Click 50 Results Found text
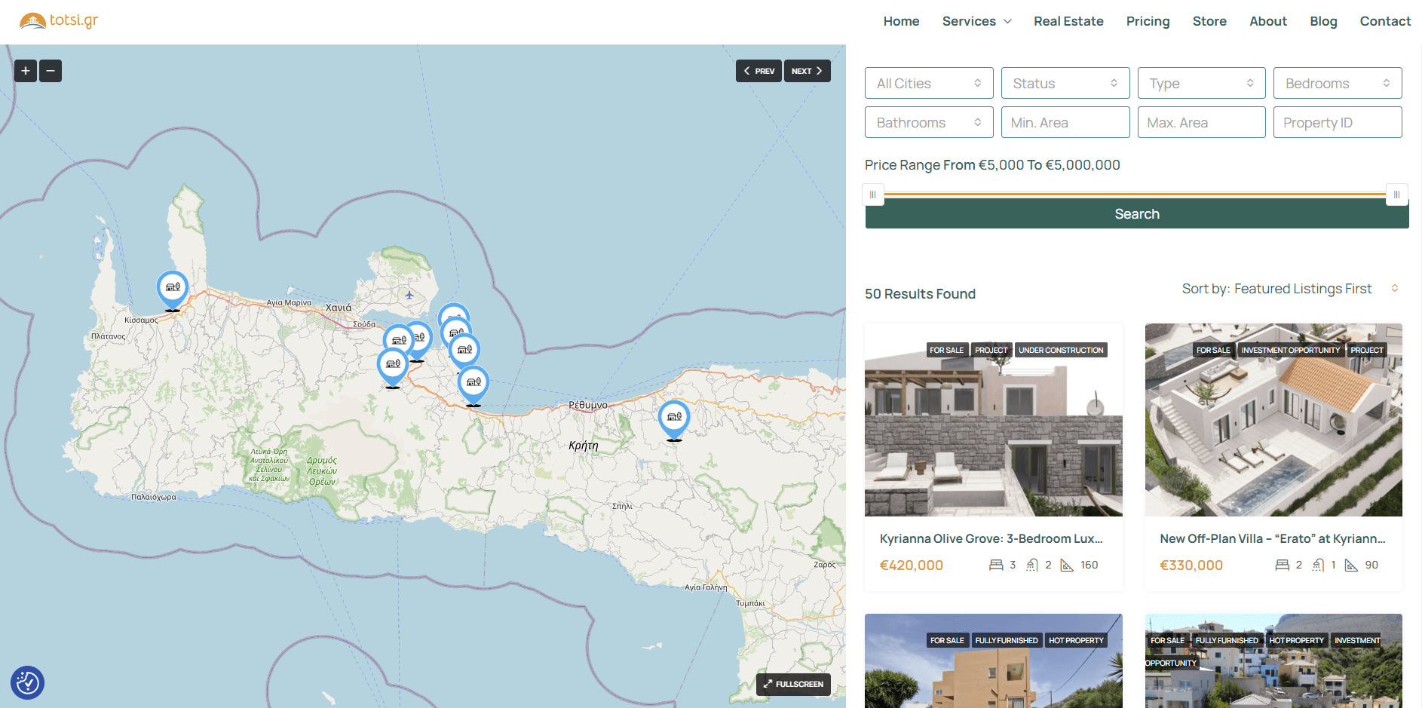This screenshot has height=708, width=1422. 920,294
